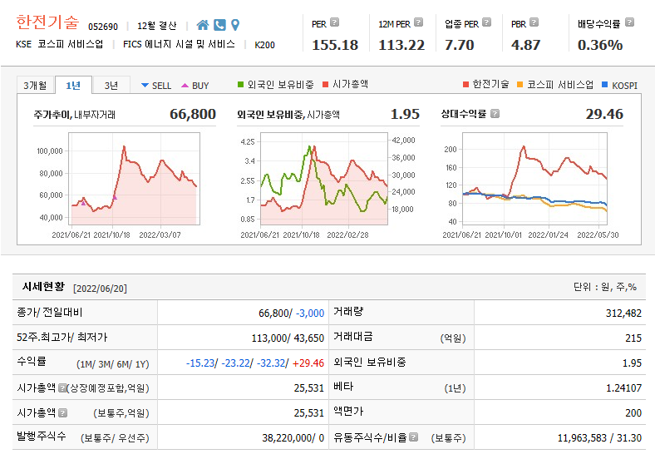Screen dimensions: 655x459
Task: Click the phone icon in the header
Action: click(x=219, y=25)
